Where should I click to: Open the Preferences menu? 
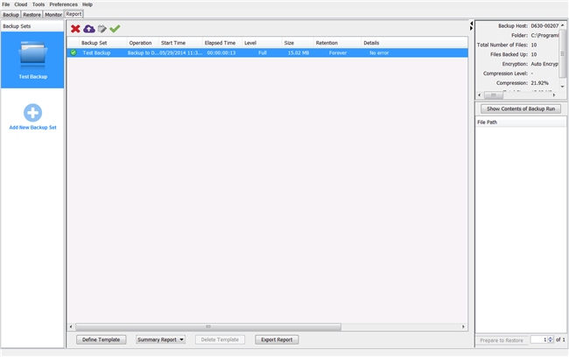(x=64, y=4)
